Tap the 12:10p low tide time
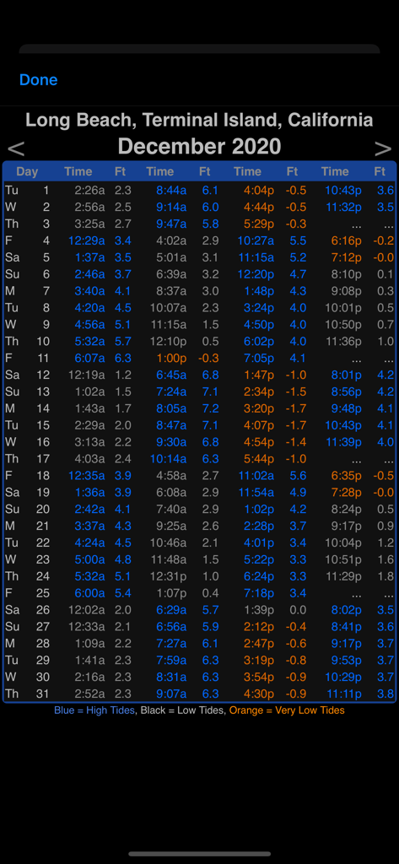This screenshot has height=864, width=399. (x=168, y=342)
